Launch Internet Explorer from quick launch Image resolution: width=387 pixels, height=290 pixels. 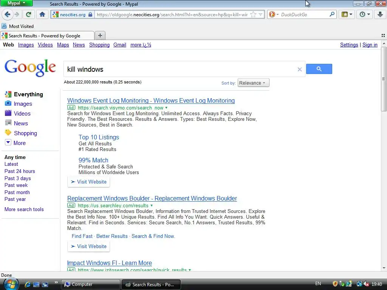tap(27, 284)
